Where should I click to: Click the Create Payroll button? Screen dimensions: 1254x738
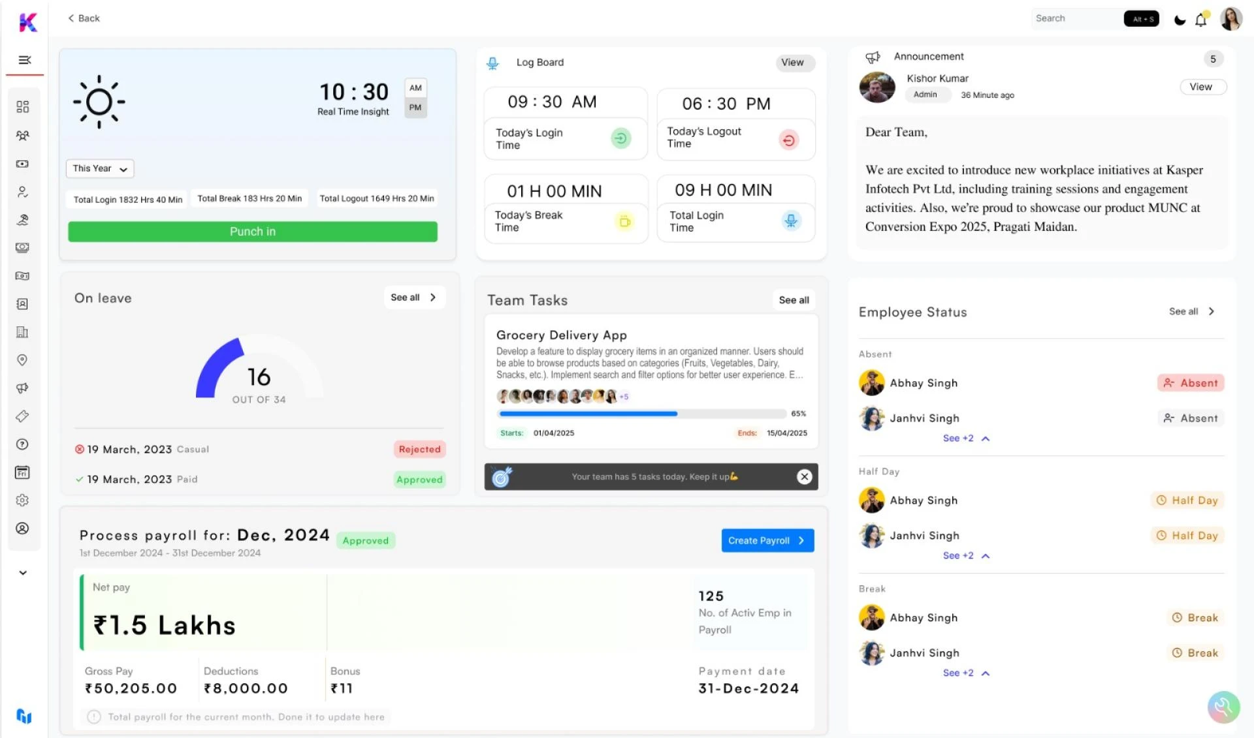click(767, 540)
